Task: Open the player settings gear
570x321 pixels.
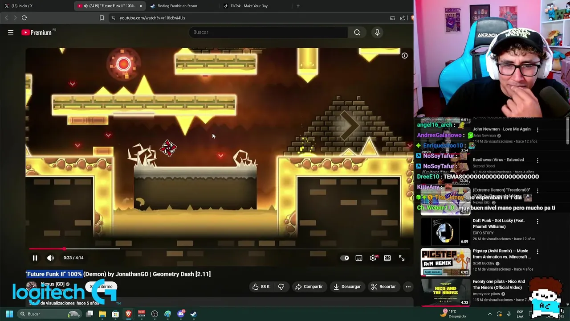Action: pos(373,258)
